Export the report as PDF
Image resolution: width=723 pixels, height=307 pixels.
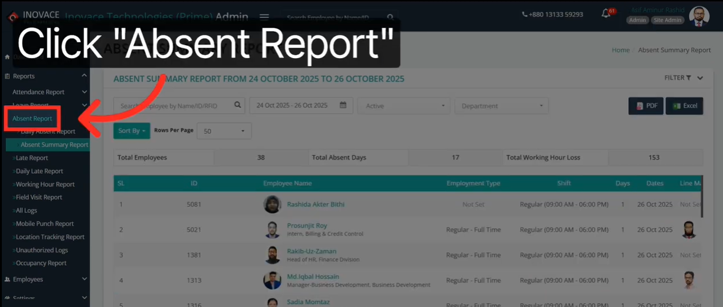[646, 106]
